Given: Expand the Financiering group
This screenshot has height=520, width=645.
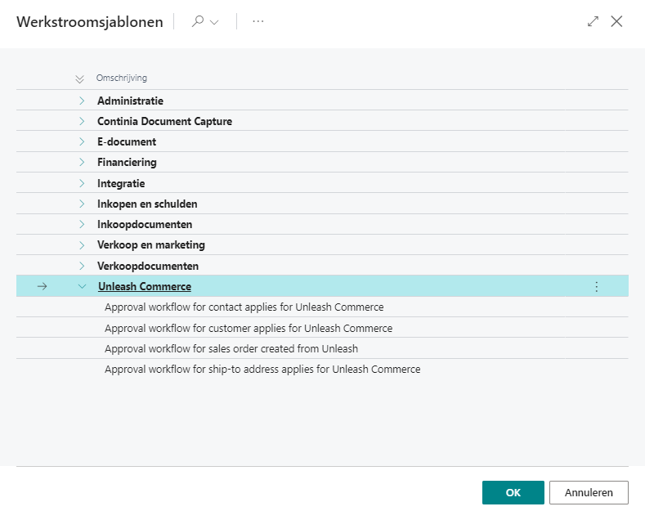Looking at the screenshot, I should pos(82,163).
